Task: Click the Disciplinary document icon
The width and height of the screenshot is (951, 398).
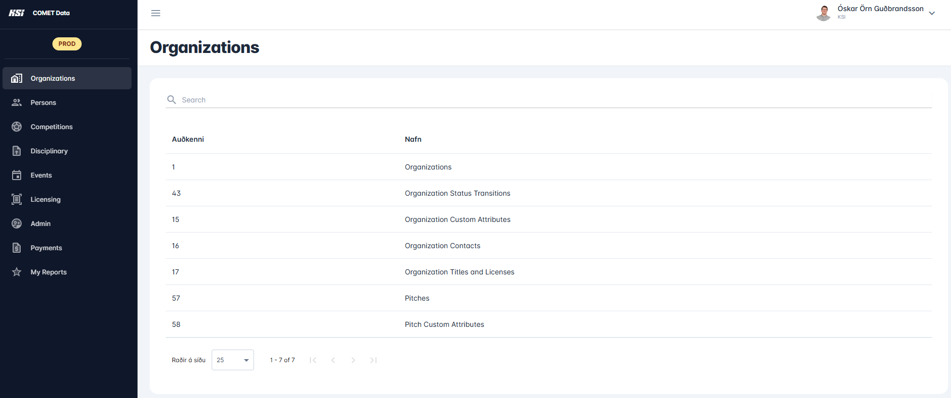Action: click(x=17, y=151)
